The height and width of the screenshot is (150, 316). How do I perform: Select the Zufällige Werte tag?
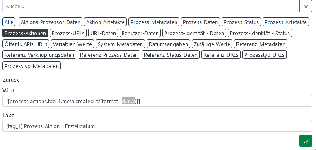[x=212, y=44]
